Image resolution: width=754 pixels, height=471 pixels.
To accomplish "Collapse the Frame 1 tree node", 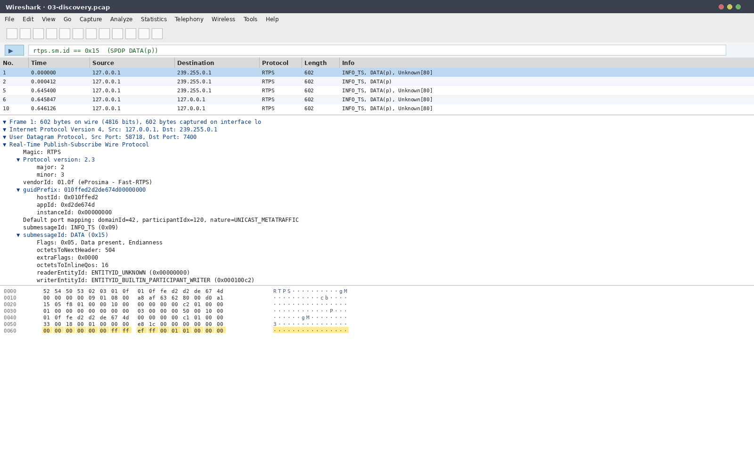I will (5, 122).
